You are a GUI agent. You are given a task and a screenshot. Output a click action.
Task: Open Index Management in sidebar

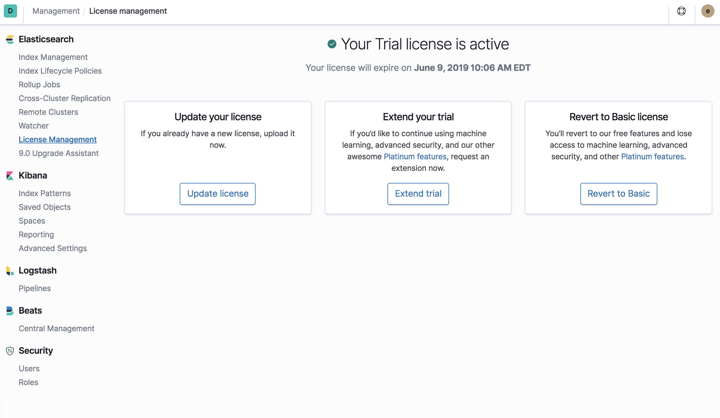[x=53, y=57]
